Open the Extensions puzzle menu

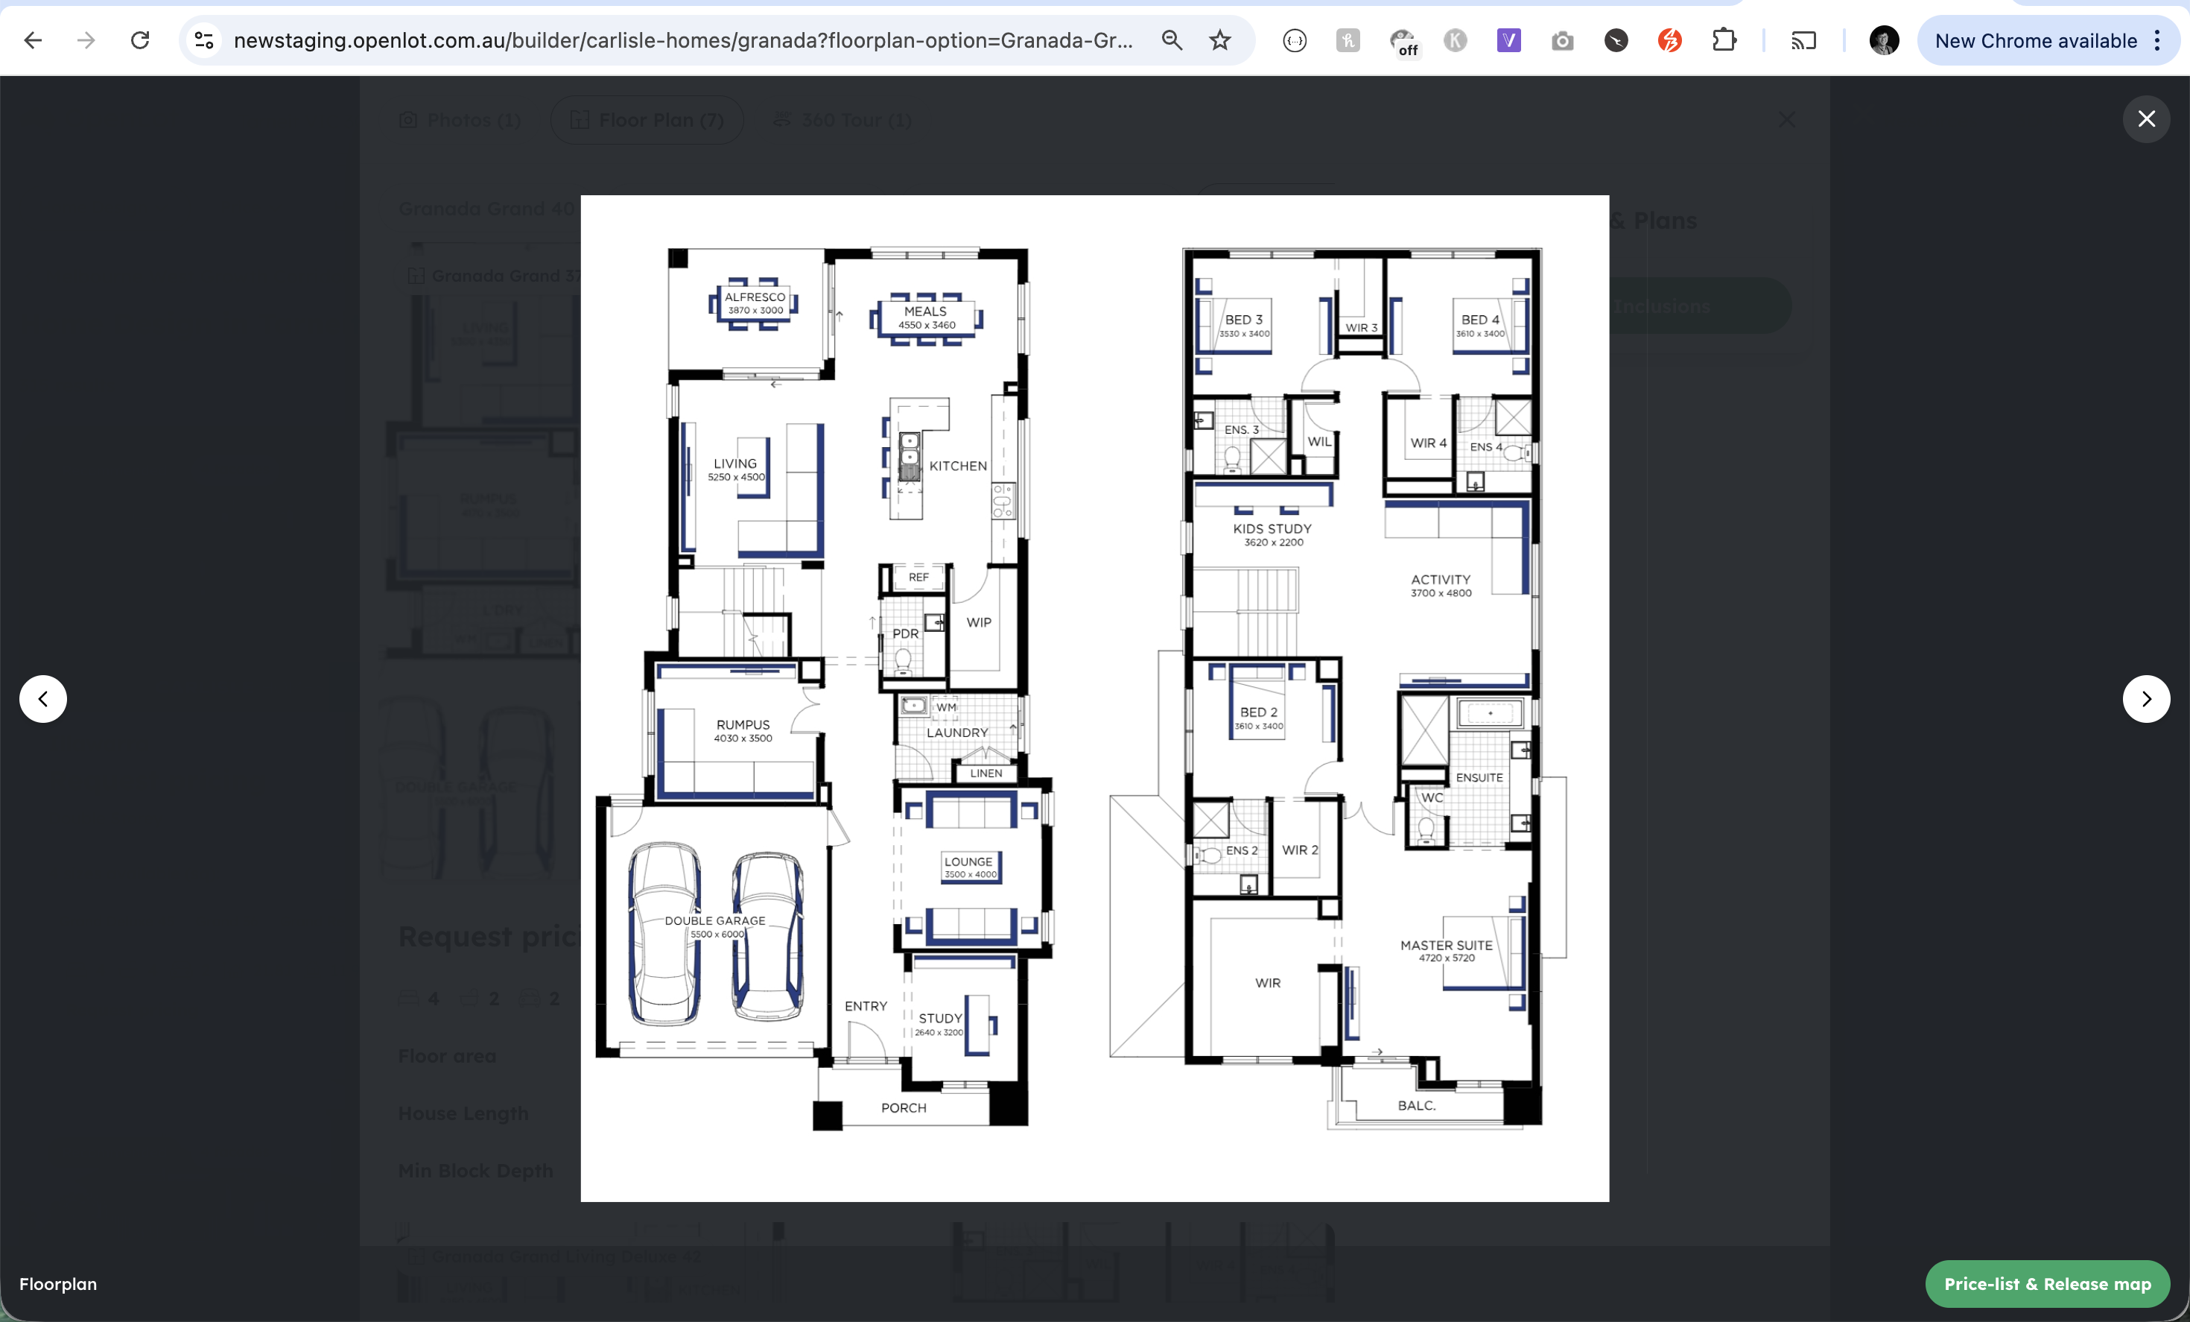(1724, 40)
